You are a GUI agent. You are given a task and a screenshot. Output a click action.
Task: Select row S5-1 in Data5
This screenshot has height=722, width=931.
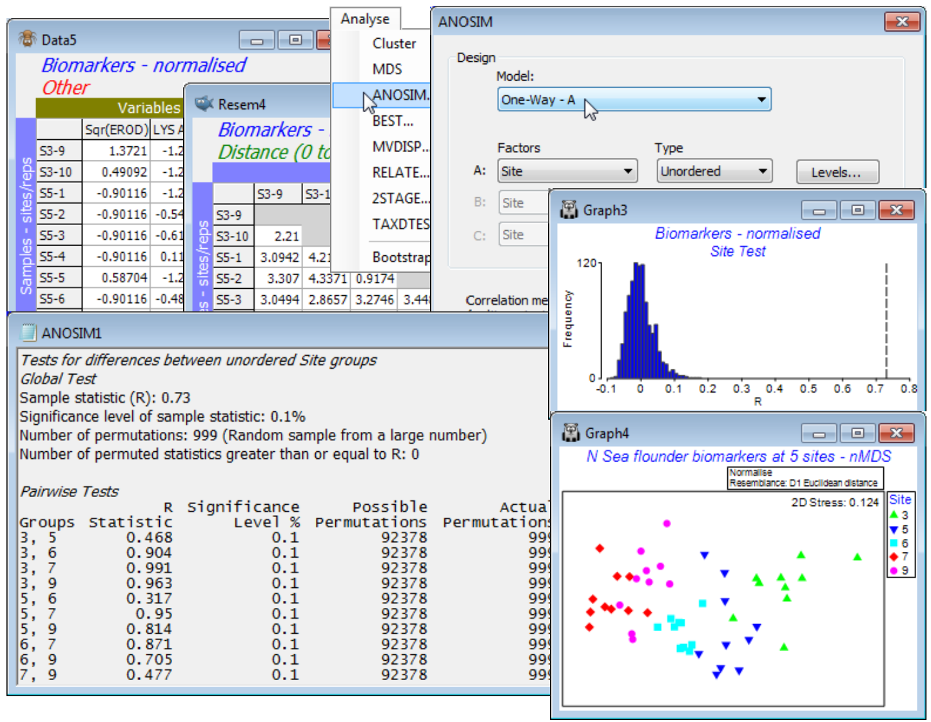[59, 193]
